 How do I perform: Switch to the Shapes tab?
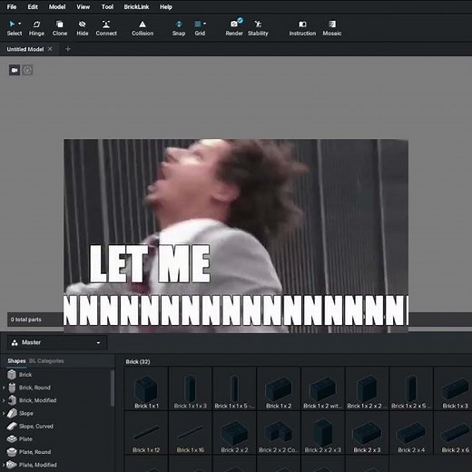[16, 360]
